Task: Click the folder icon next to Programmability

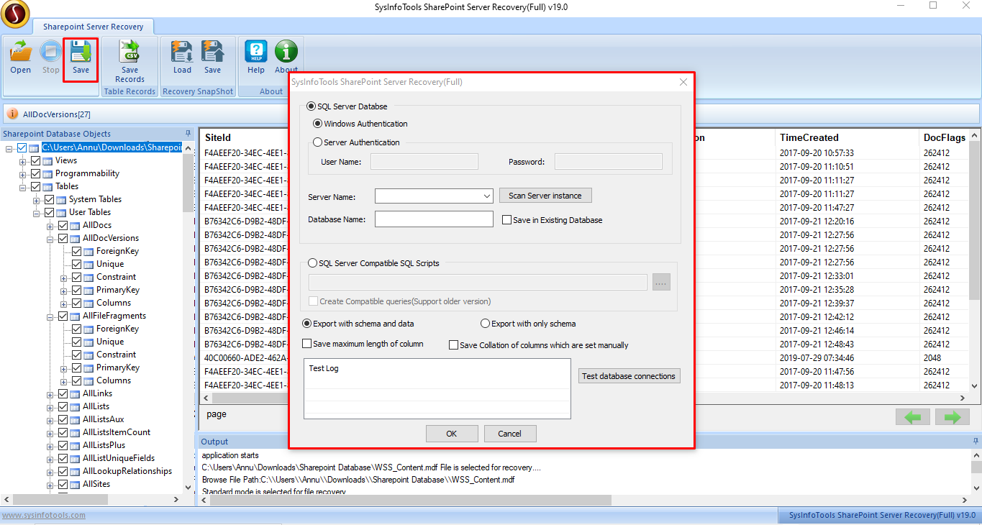Action: [x=48, y=173]
